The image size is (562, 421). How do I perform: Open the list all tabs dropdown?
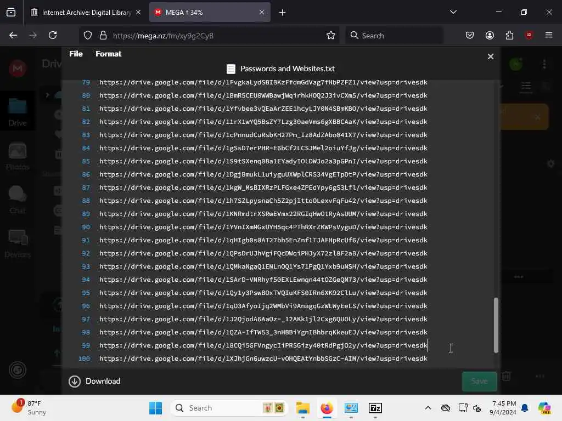pos(453,12)
